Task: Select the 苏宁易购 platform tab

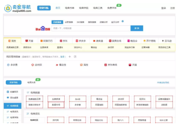Action: (149, 41)
